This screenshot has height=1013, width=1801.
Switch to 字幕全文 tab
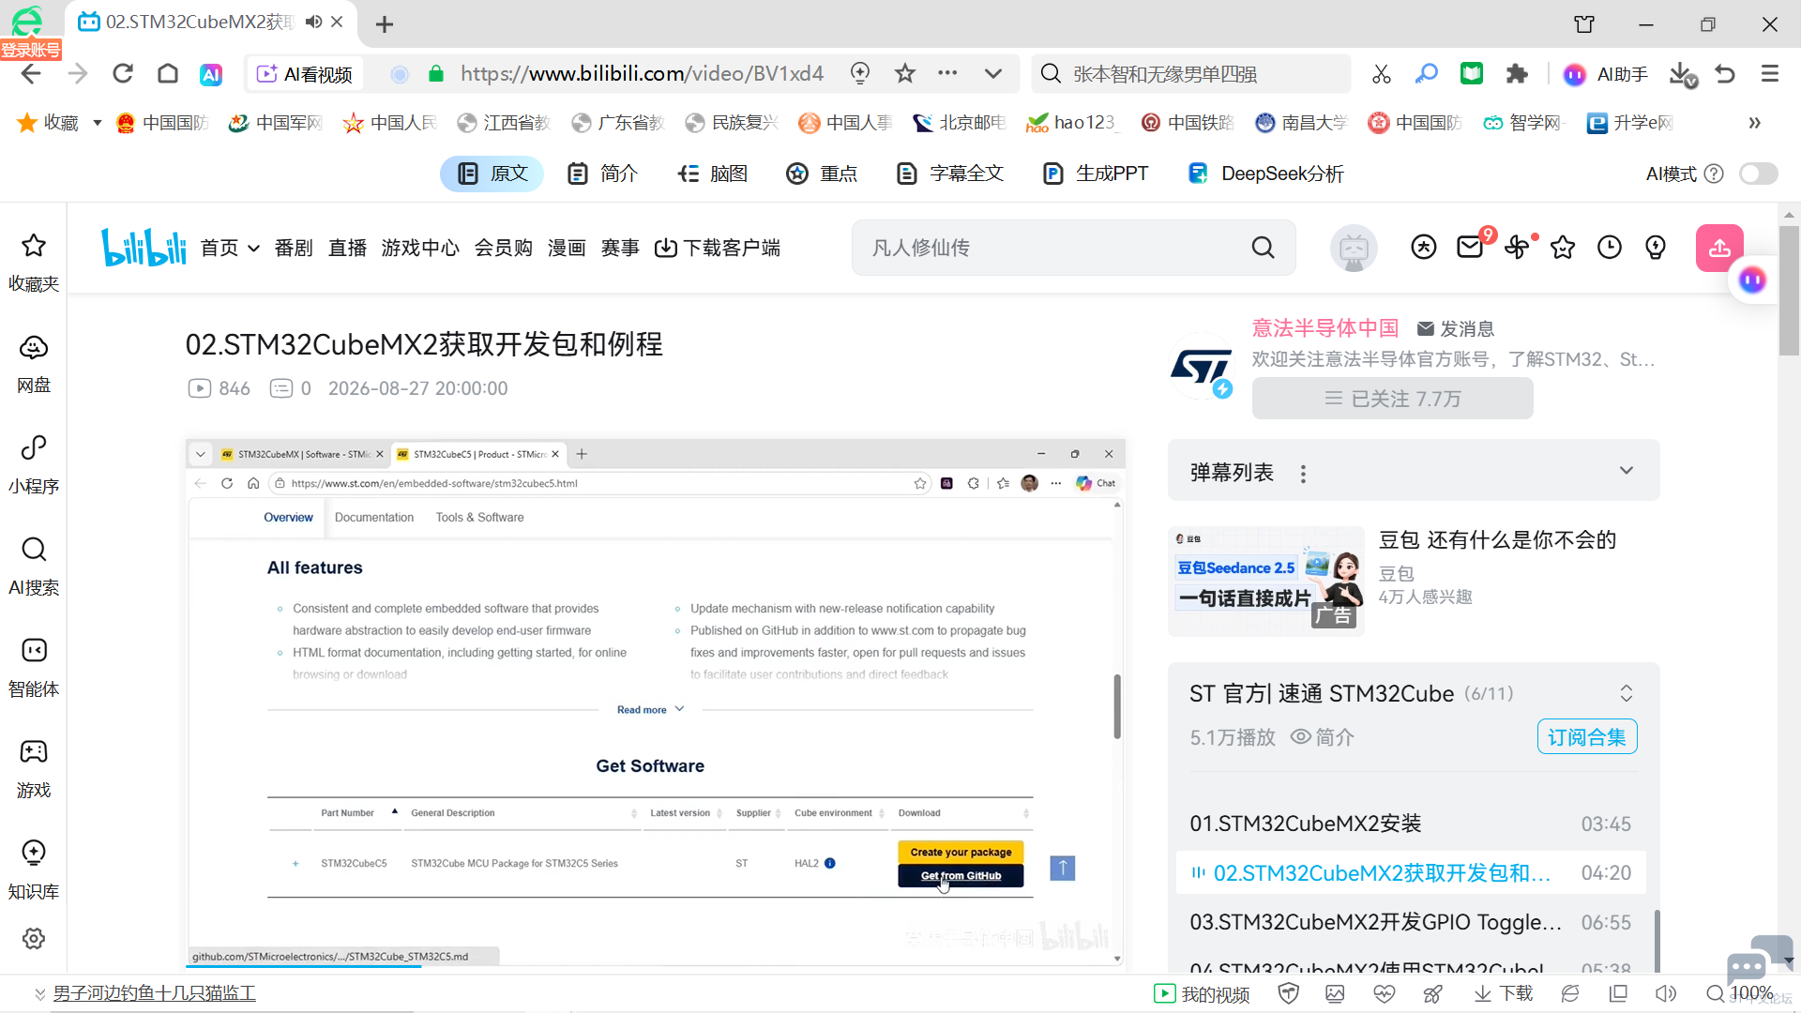[x=950, y=174]
